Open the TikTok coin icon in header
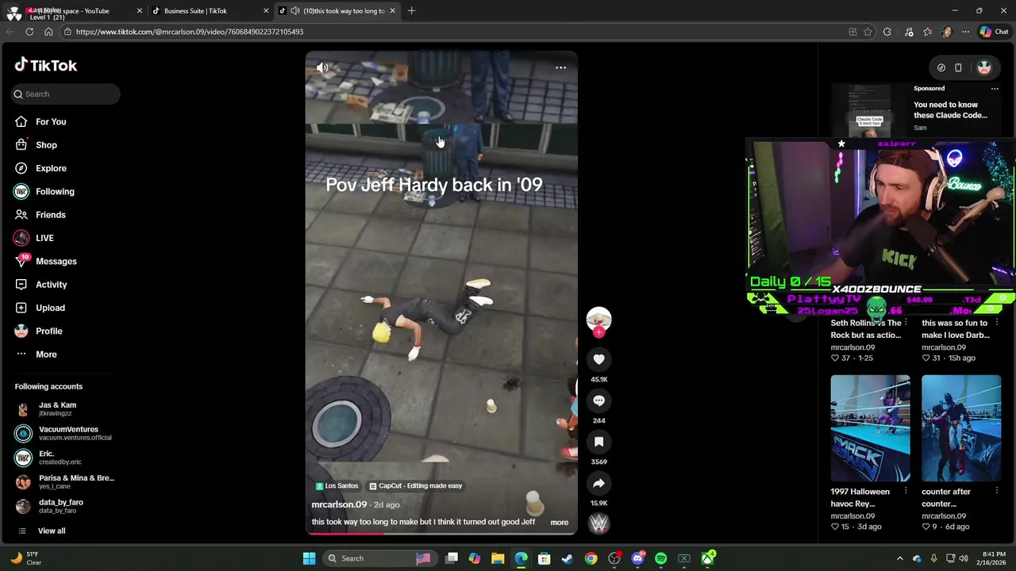1016x571 pixels. tap(941, 67)
